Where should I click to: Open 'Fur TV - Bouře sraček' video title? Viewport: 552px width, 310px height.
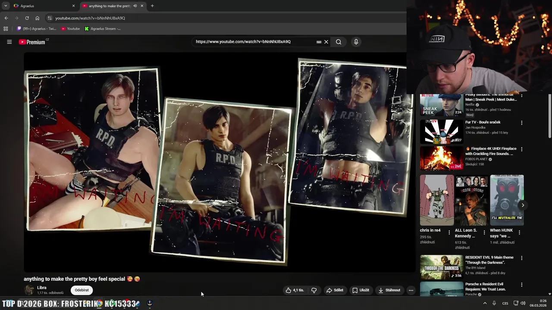[483, 122]
